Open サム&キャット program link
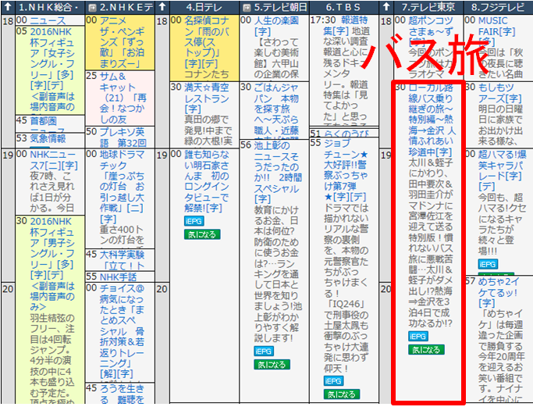Viewport: 533px width, 414px height. click(x=123, y=98)
